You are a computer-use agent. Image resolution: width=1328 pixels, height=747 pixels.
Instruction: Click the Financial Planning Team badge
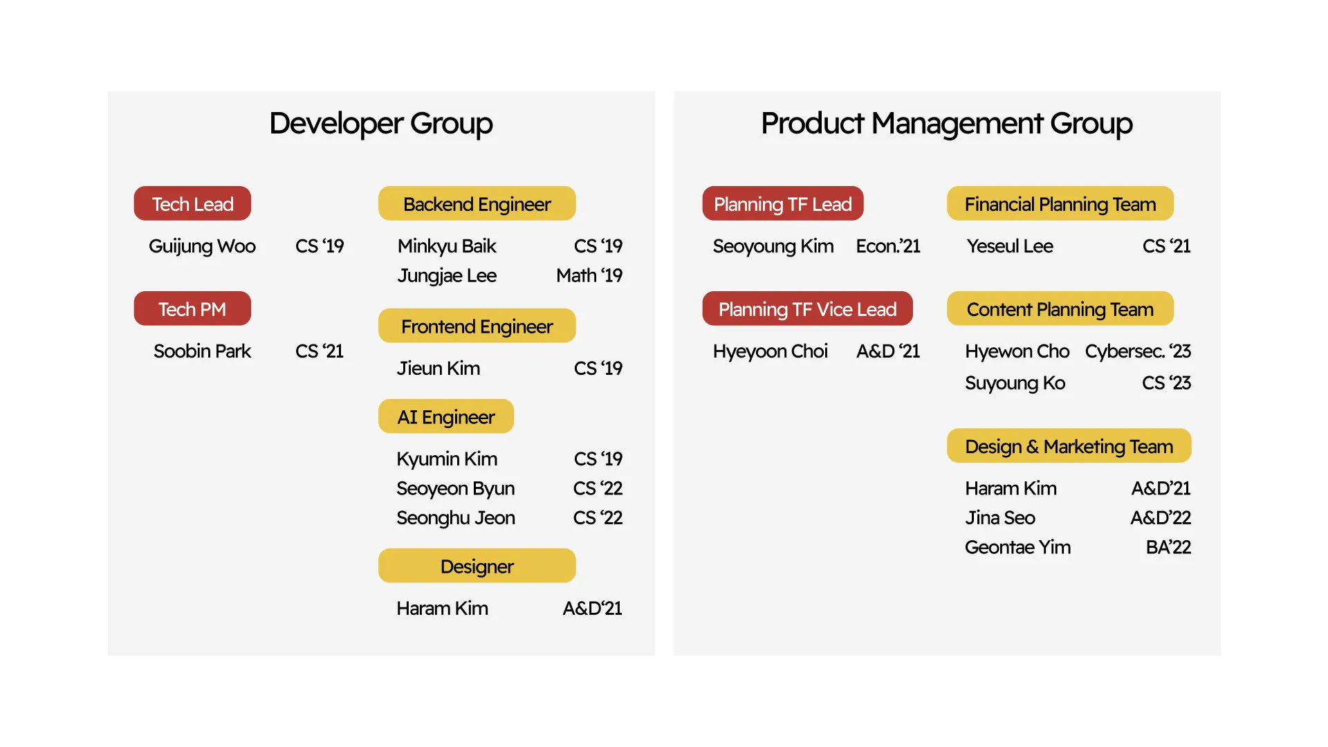coord(1060,204)
